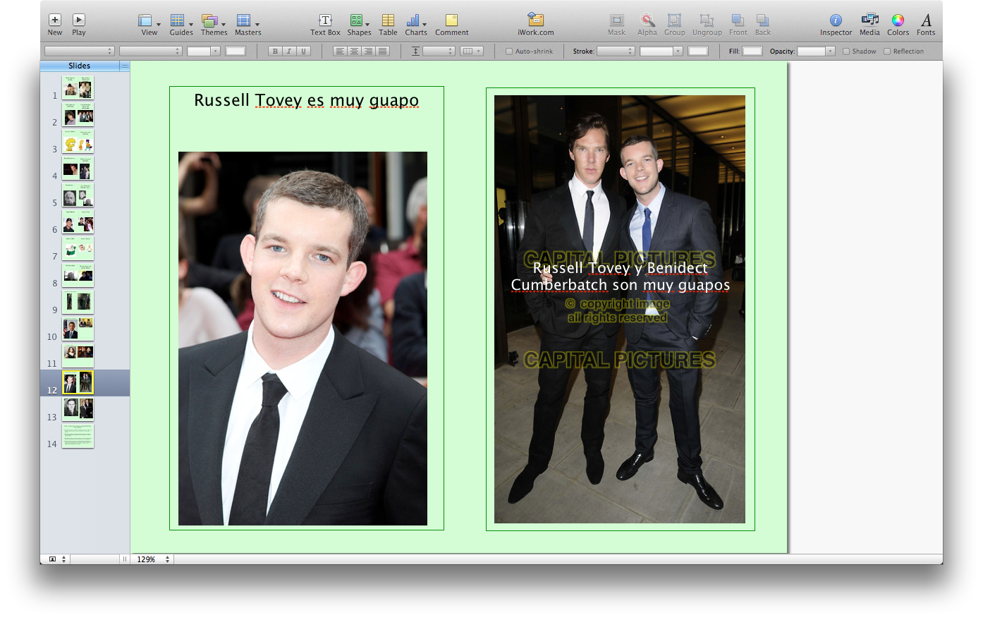Turn on the Reflection checkbox

887,51
